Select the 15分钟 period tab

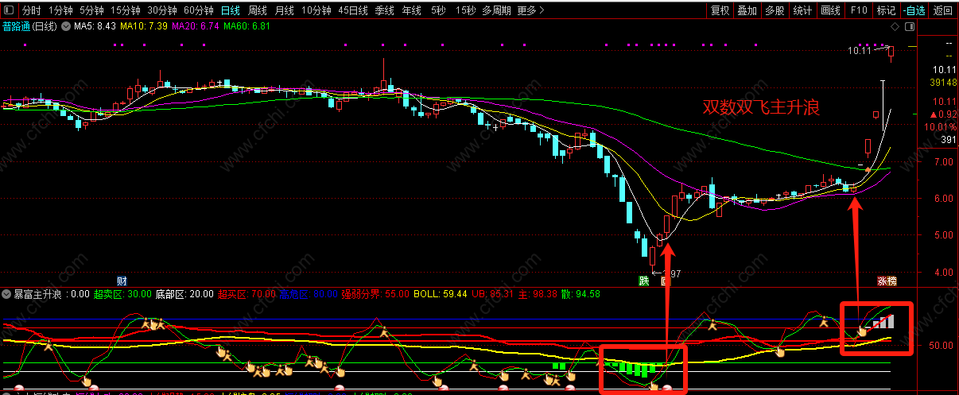[126, 11]
